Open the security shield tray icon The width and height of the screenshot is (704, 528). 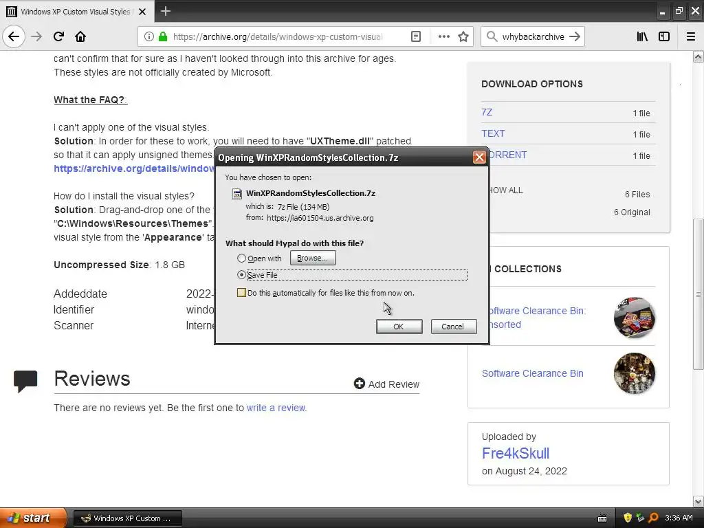(628, 518)
